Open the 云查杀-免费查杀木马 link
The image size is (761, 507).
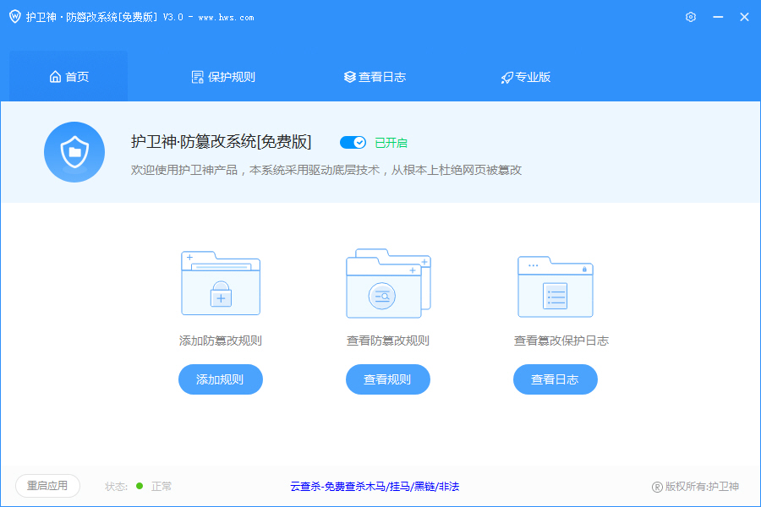(375, 486)
